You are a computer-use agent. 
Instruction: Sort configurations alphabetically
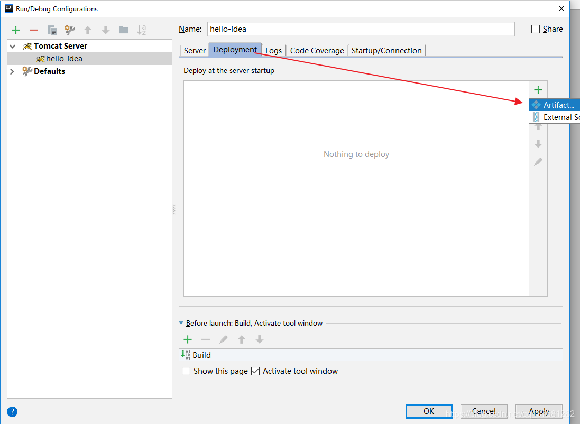pyautogui.click(x=142, y=30)
